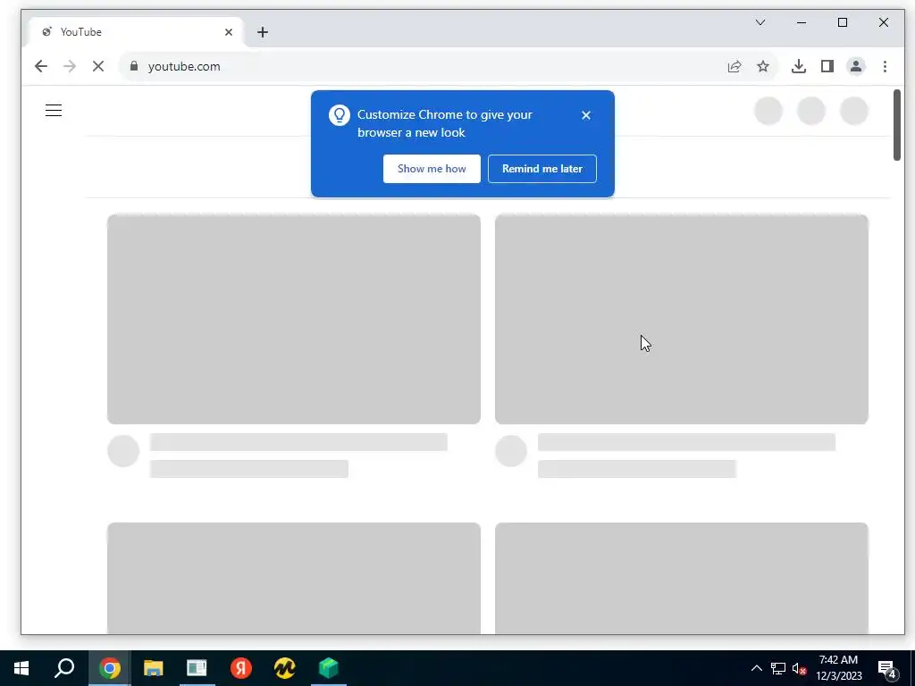Show hidden system tray icons
915x686 pixels.
coord(756,668)
